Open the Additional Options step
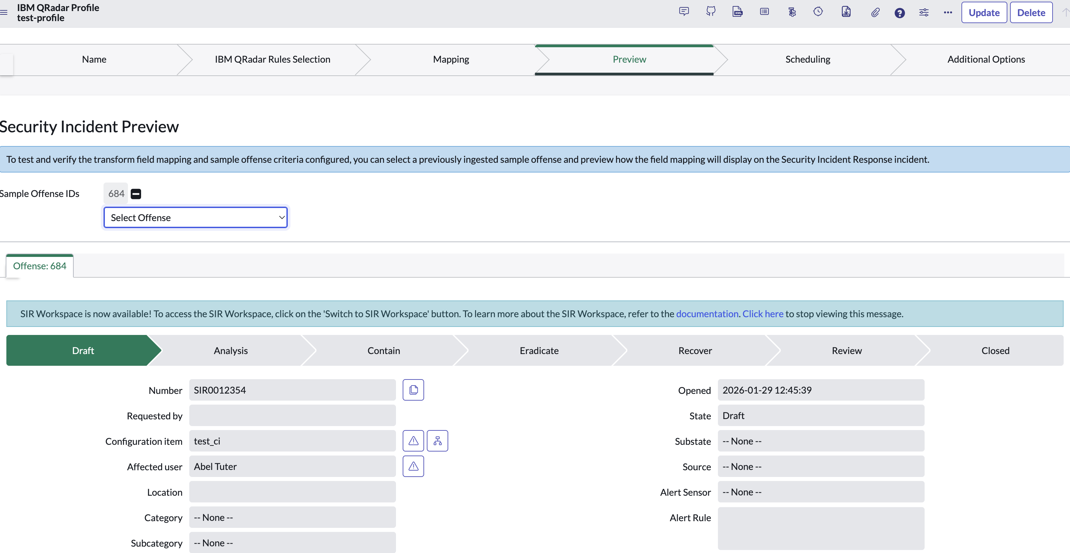This screenshot has width=1070, height=553. coord(986,59)
